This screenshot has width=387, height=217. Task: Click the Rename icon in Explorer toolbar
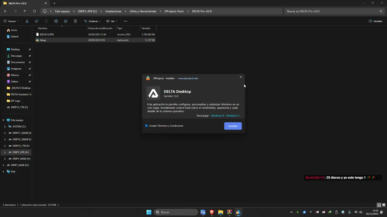[x=56, y=21]
